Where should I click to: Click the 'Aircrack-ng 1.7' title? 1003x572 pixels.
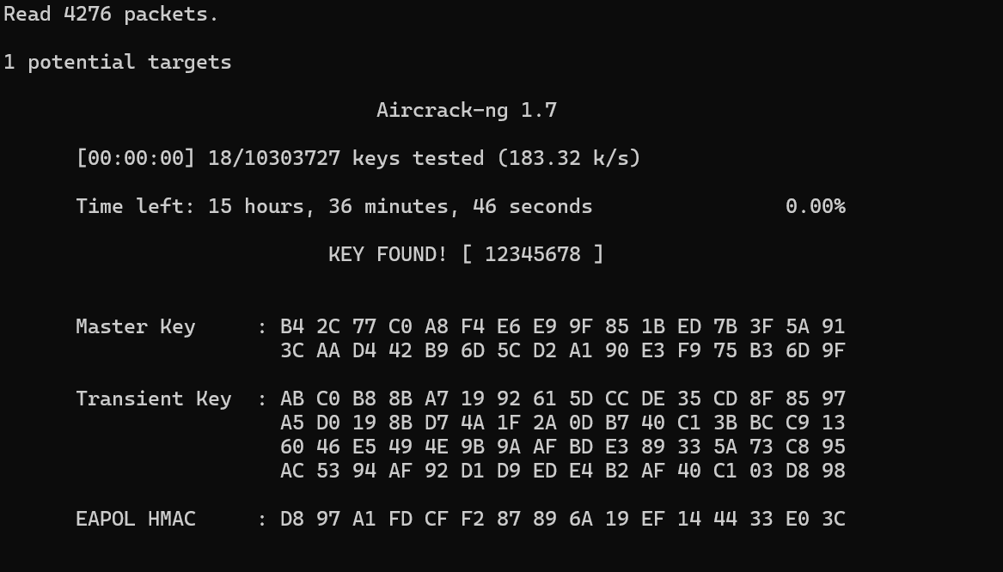467,111
